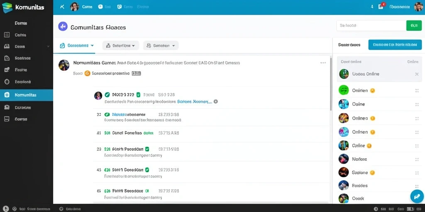Click the drag handle on the Sociane row
The image size is (425, 212).
[417, 173]
